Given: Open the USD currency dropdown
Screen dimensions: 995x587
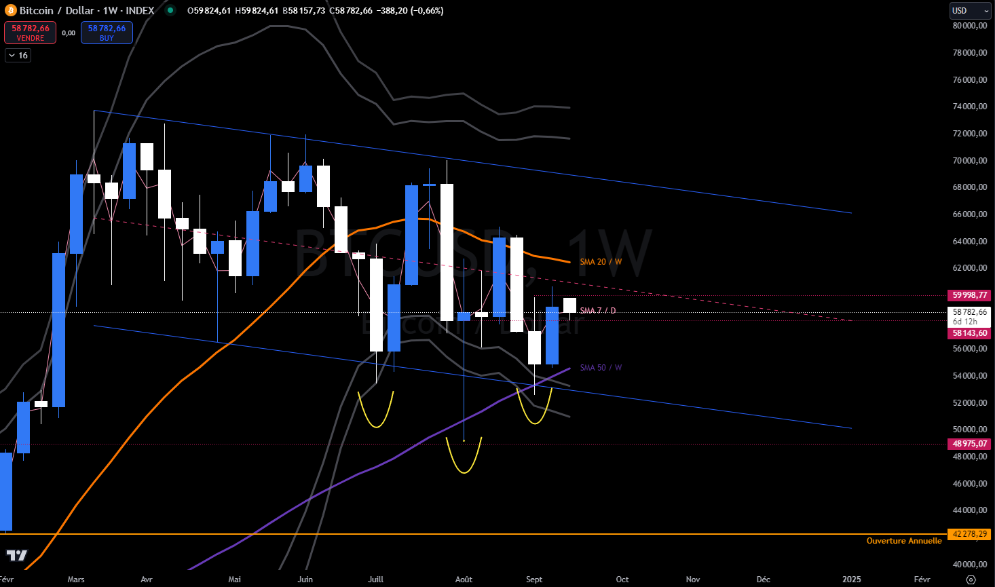Looking at the screenshot, I should pyautogui.click(x=969, y=10).
